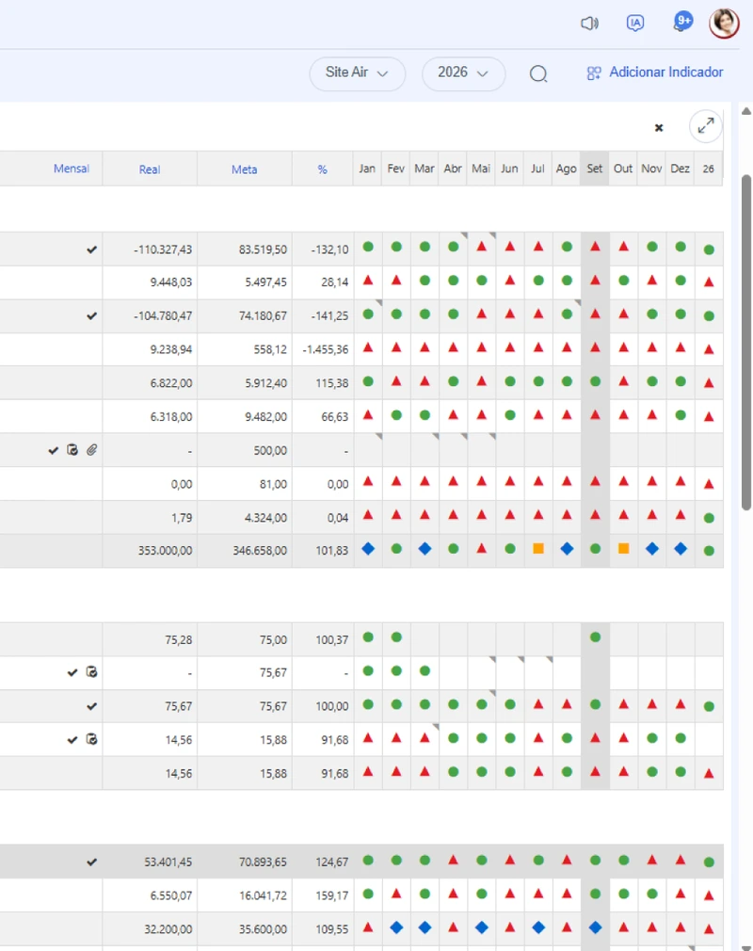Viewport: 753px width, 951px height.
Task: Click Jan blue diamond in the 353.000,00 row
Action: click(368, 549)
